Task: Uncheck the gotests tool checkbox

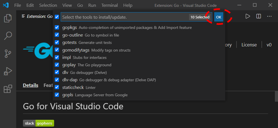Action: [57, 42]
